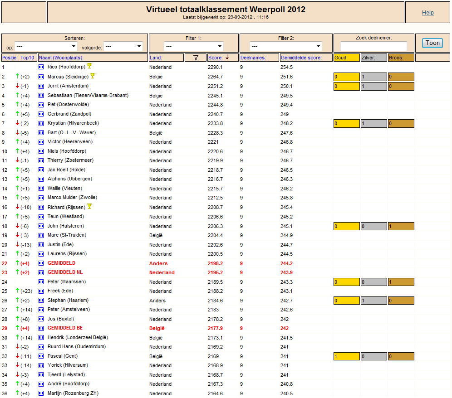The image size is (452, 398).
Task: Open the Help link
Action: pos(428,12)
